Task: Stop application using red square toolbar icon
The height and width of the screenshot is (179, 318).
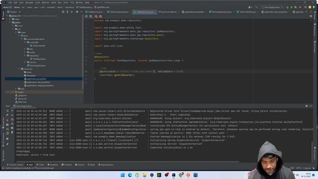Action: 300,7
